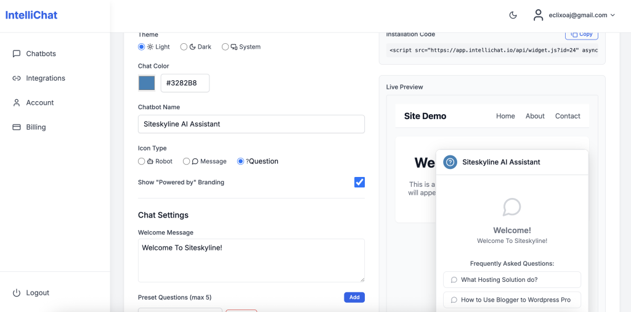
Task: Click the monitor icon beside System
Action: click(234, 47)
